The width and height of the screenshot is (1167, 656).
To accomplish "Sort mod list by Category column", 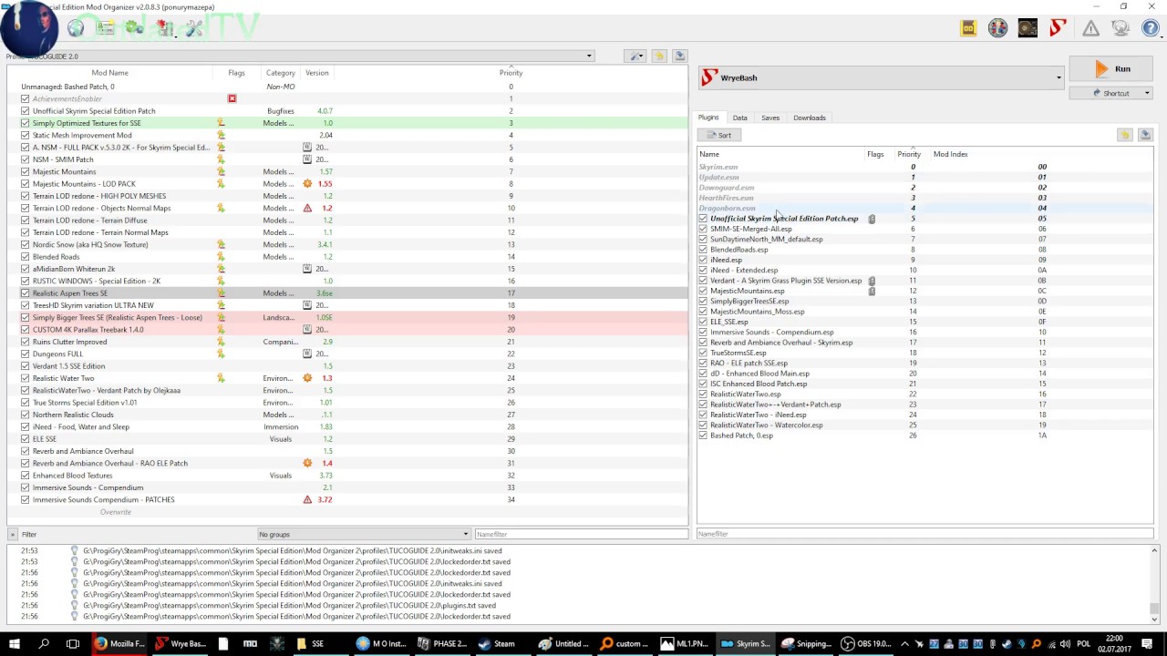I will [x=281, y=73].
